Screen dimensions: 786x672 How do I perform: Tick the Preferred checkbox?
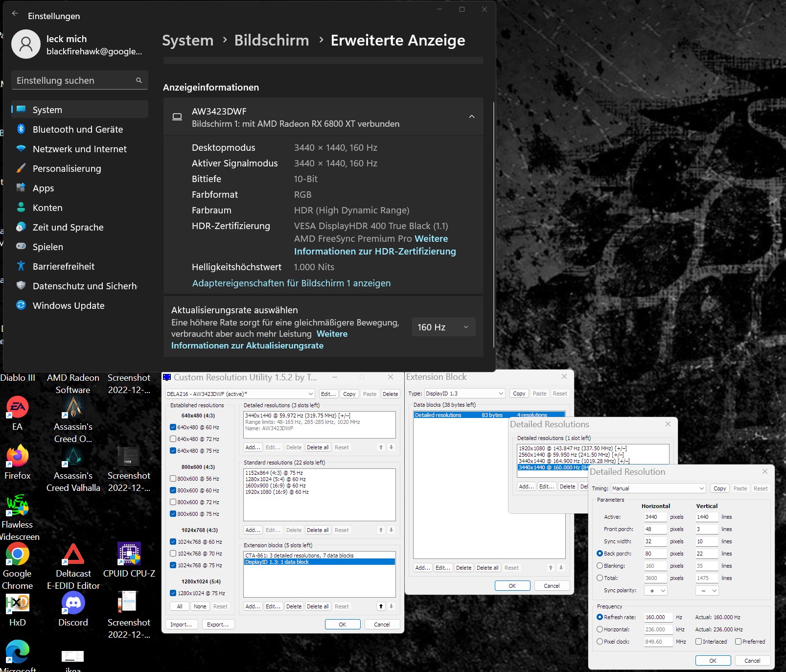(x=738, y=642)
